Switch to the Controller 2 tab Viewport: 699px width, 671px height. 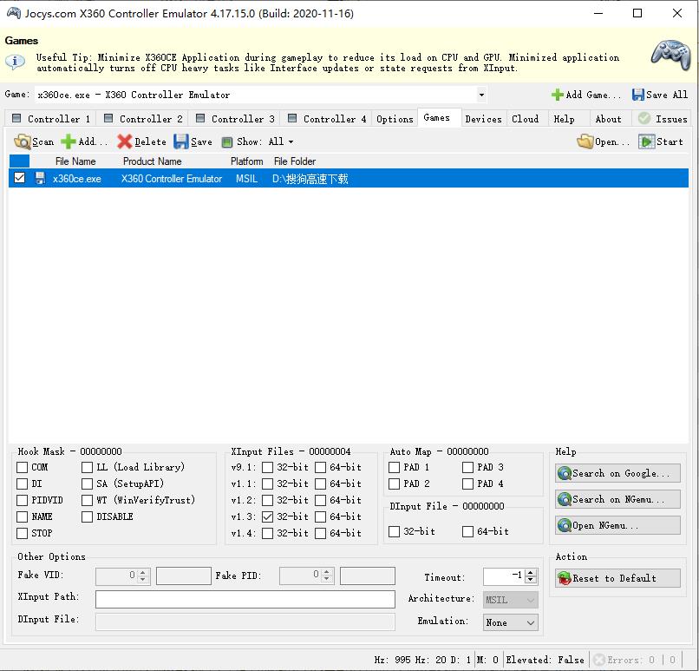point(144,119)
